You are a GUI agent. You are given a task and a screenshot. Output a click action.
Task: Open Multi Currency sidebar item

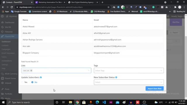point(11,74)
